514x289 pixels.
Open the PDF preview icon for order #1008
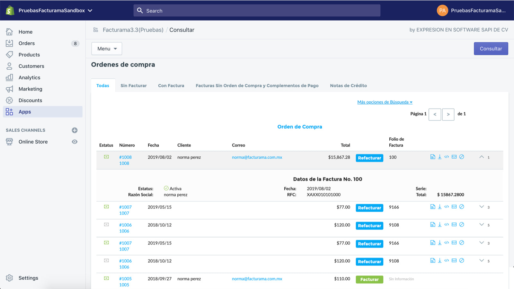tap(432, 157)
